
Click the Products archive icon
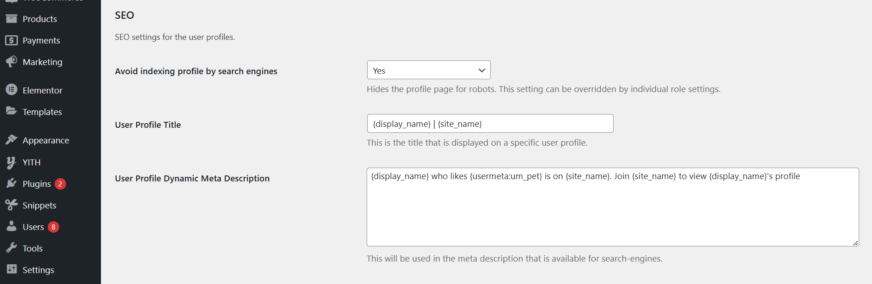[x=11, y=19]
